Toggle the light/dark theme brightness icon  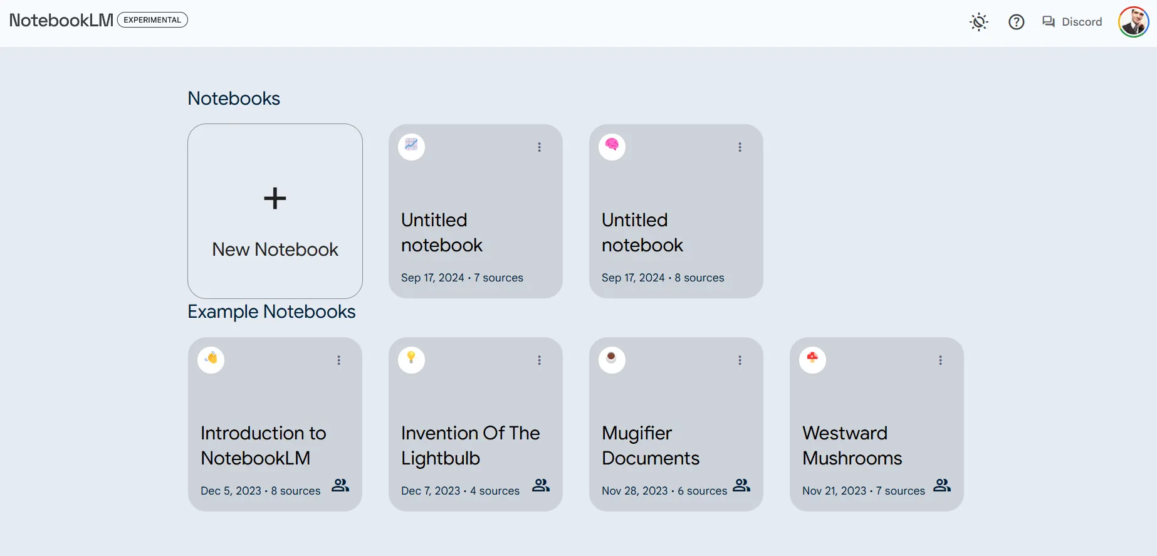tap(978, 22)
